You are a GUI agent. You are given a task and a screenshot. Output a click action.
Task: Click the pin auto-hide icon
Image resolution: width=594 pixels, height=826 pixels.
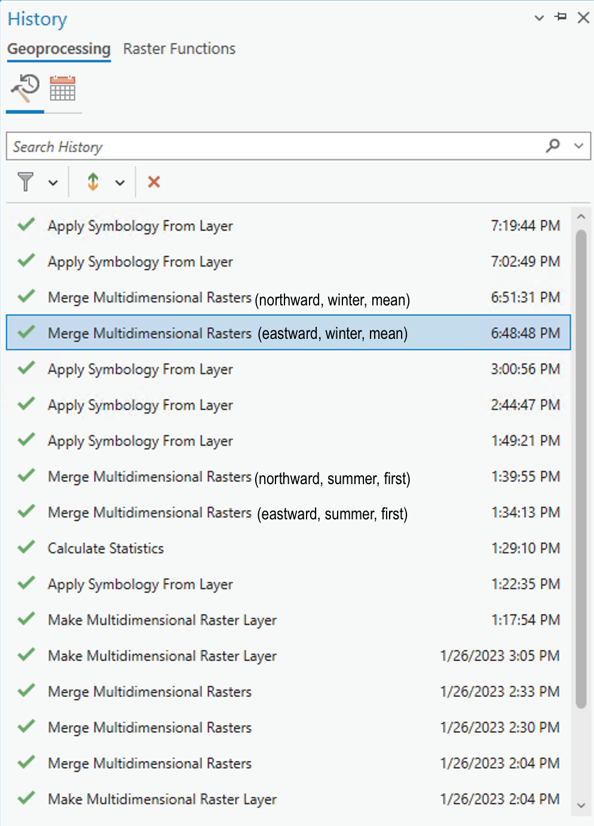pyautogui.click(x=561, y=17)
